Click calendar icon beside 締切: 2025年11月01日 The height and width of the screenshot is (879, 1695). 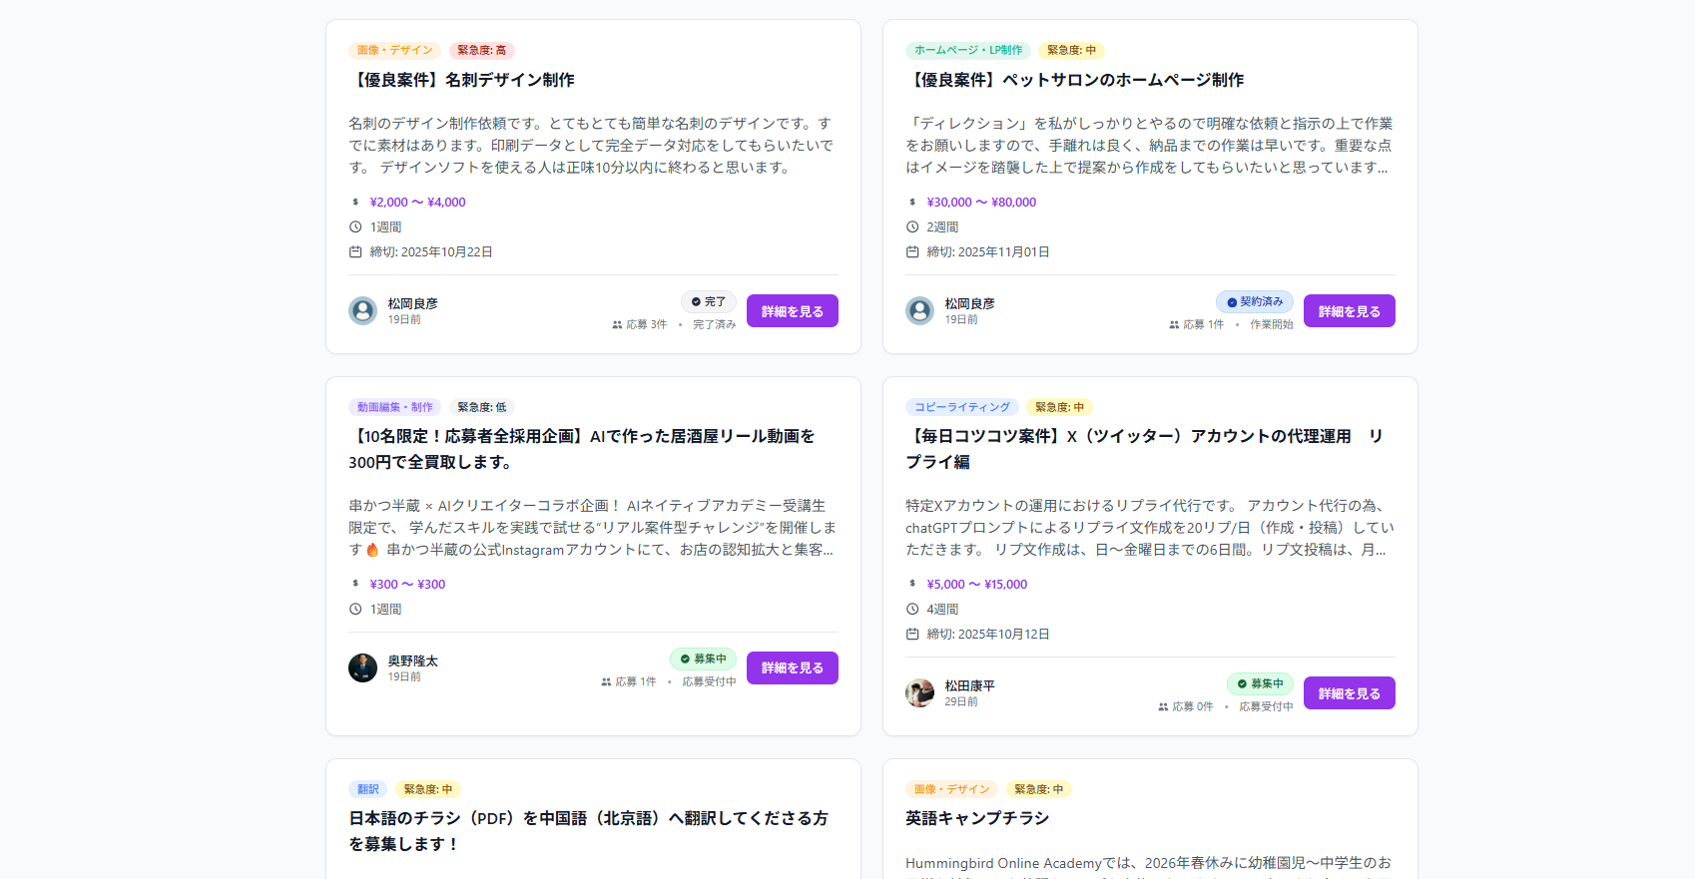(912, 251)
